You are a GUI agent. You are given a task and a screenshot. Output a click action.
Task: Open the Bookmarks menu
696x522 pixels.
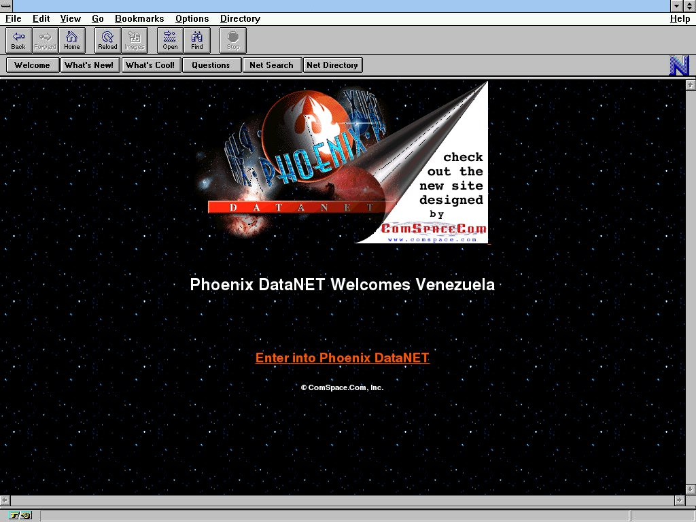tap(139, 19)
